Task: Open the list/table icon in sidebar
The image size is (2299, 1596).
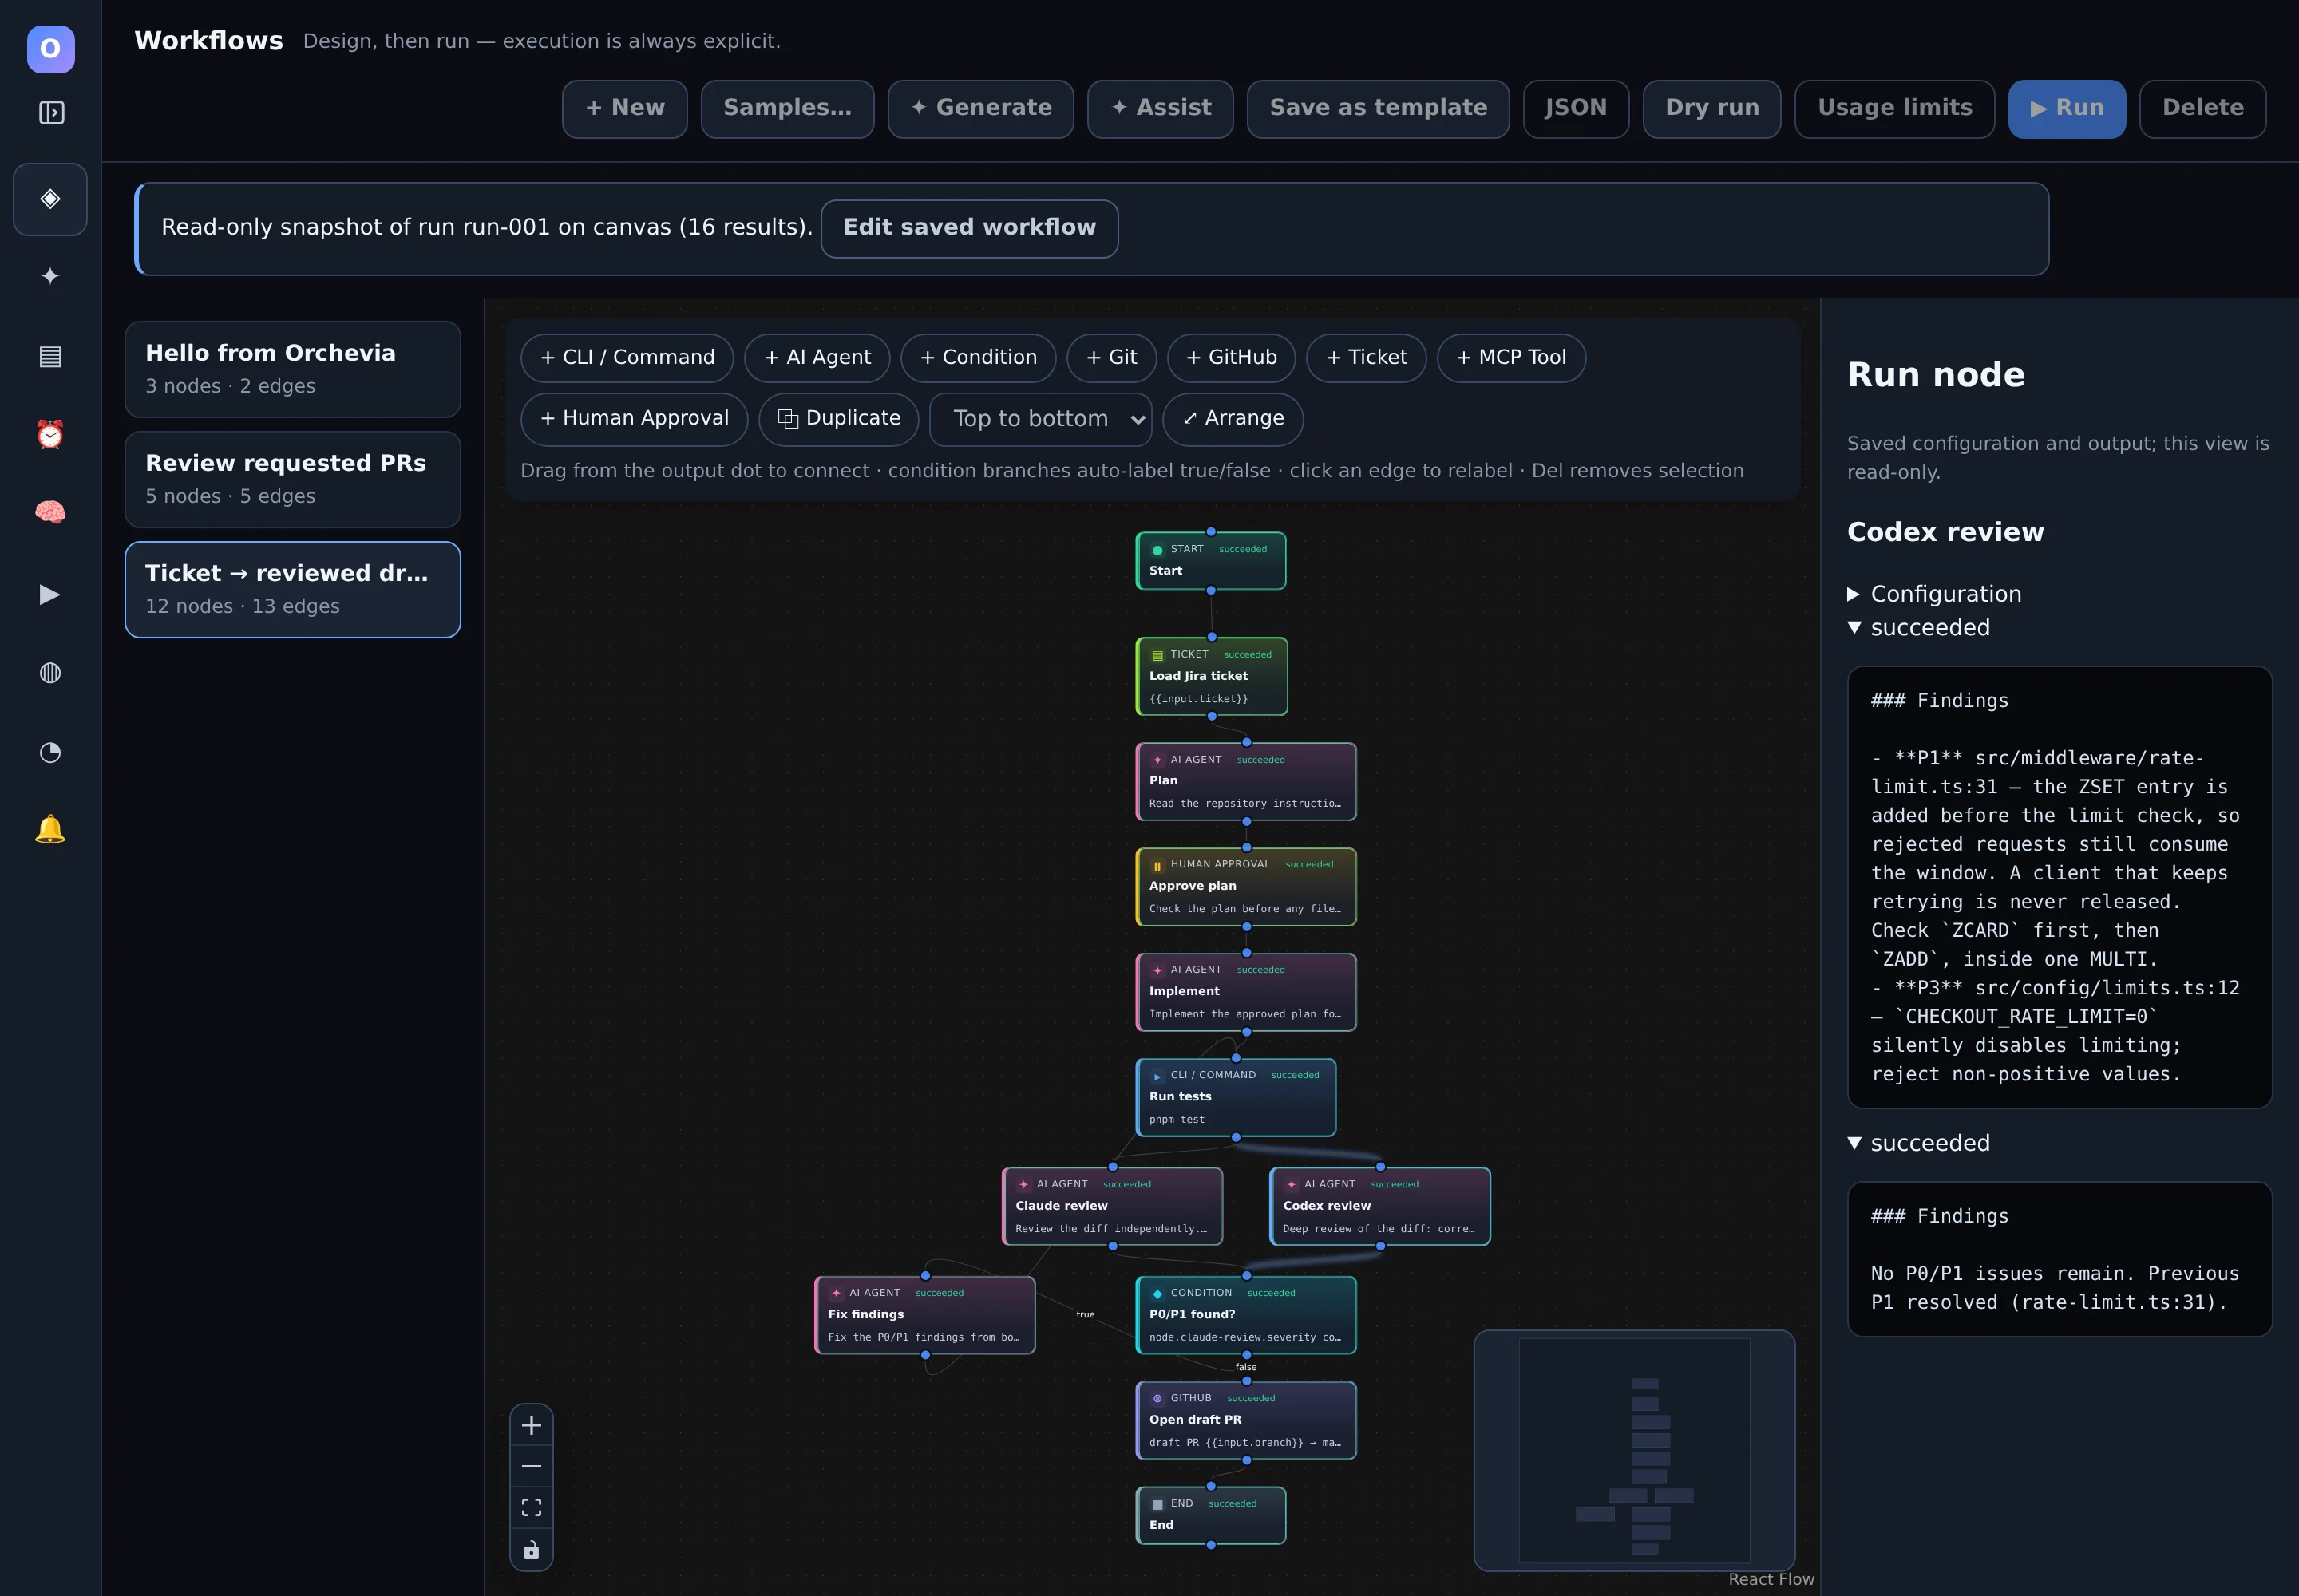Action: [x=50, y=356]
